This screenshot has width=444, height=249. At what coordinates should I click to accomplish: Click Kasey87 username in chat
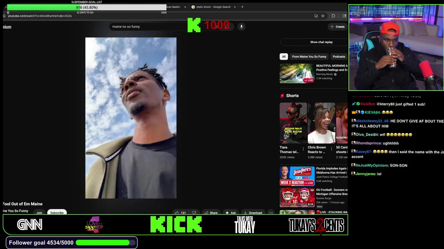click(364, 152)
